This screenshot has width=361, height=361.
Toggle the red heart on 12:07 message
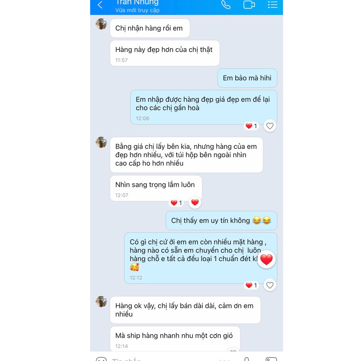[195, 202]
